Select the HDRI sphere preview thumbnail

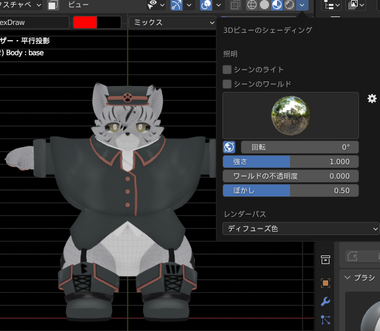coord(291,116)
